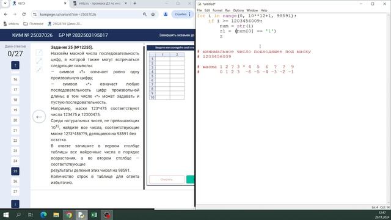Reload the kompege.ru page
This screenshot has width=391, height=220.
(x=24, y=15)
